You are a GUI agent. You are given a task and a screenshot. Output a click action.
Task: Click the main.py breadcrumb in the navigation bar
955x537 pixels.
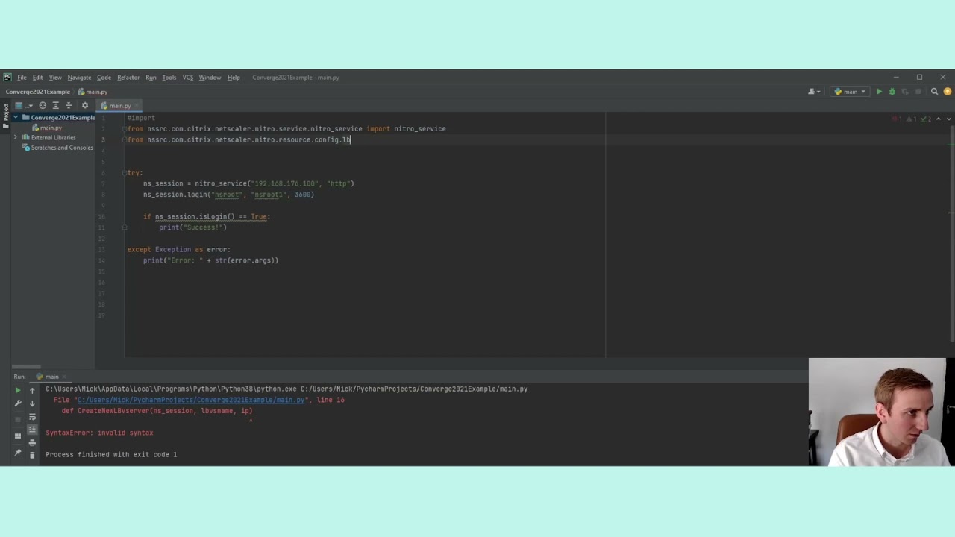pyautogui.click(x=93, y=92)
